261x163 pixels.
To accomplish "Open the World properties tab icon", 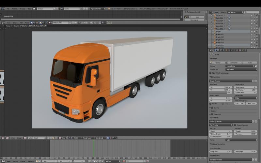I will point(224,50).
